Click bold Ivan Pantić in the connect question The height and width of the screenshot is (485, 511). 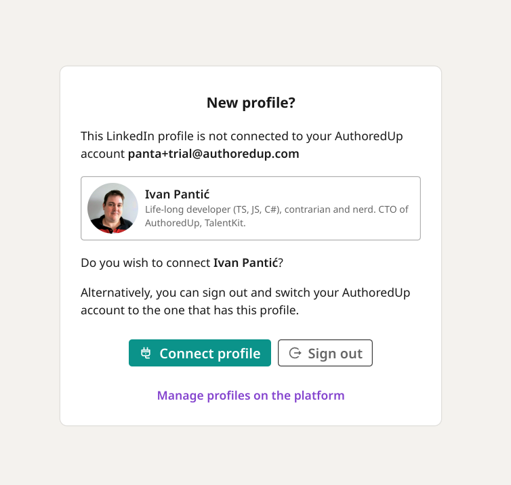tap(246, 263)
